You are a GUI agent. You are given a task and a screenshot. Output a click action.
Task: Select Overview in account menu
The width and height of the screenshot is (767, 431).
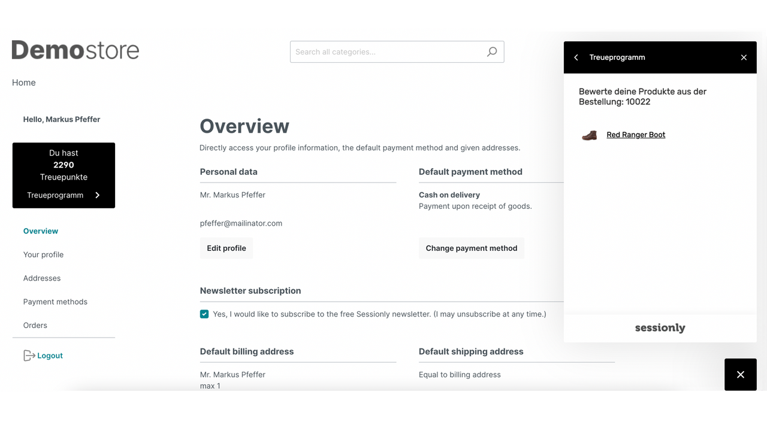point(41,231)
